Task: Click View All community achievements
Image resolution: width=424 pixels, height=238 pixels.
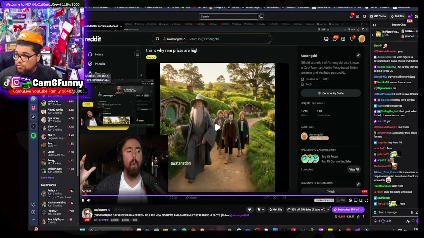Action: click(x=354, y=170)
